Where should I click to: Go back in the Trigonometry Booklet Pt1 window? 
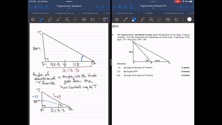(114, 7)
